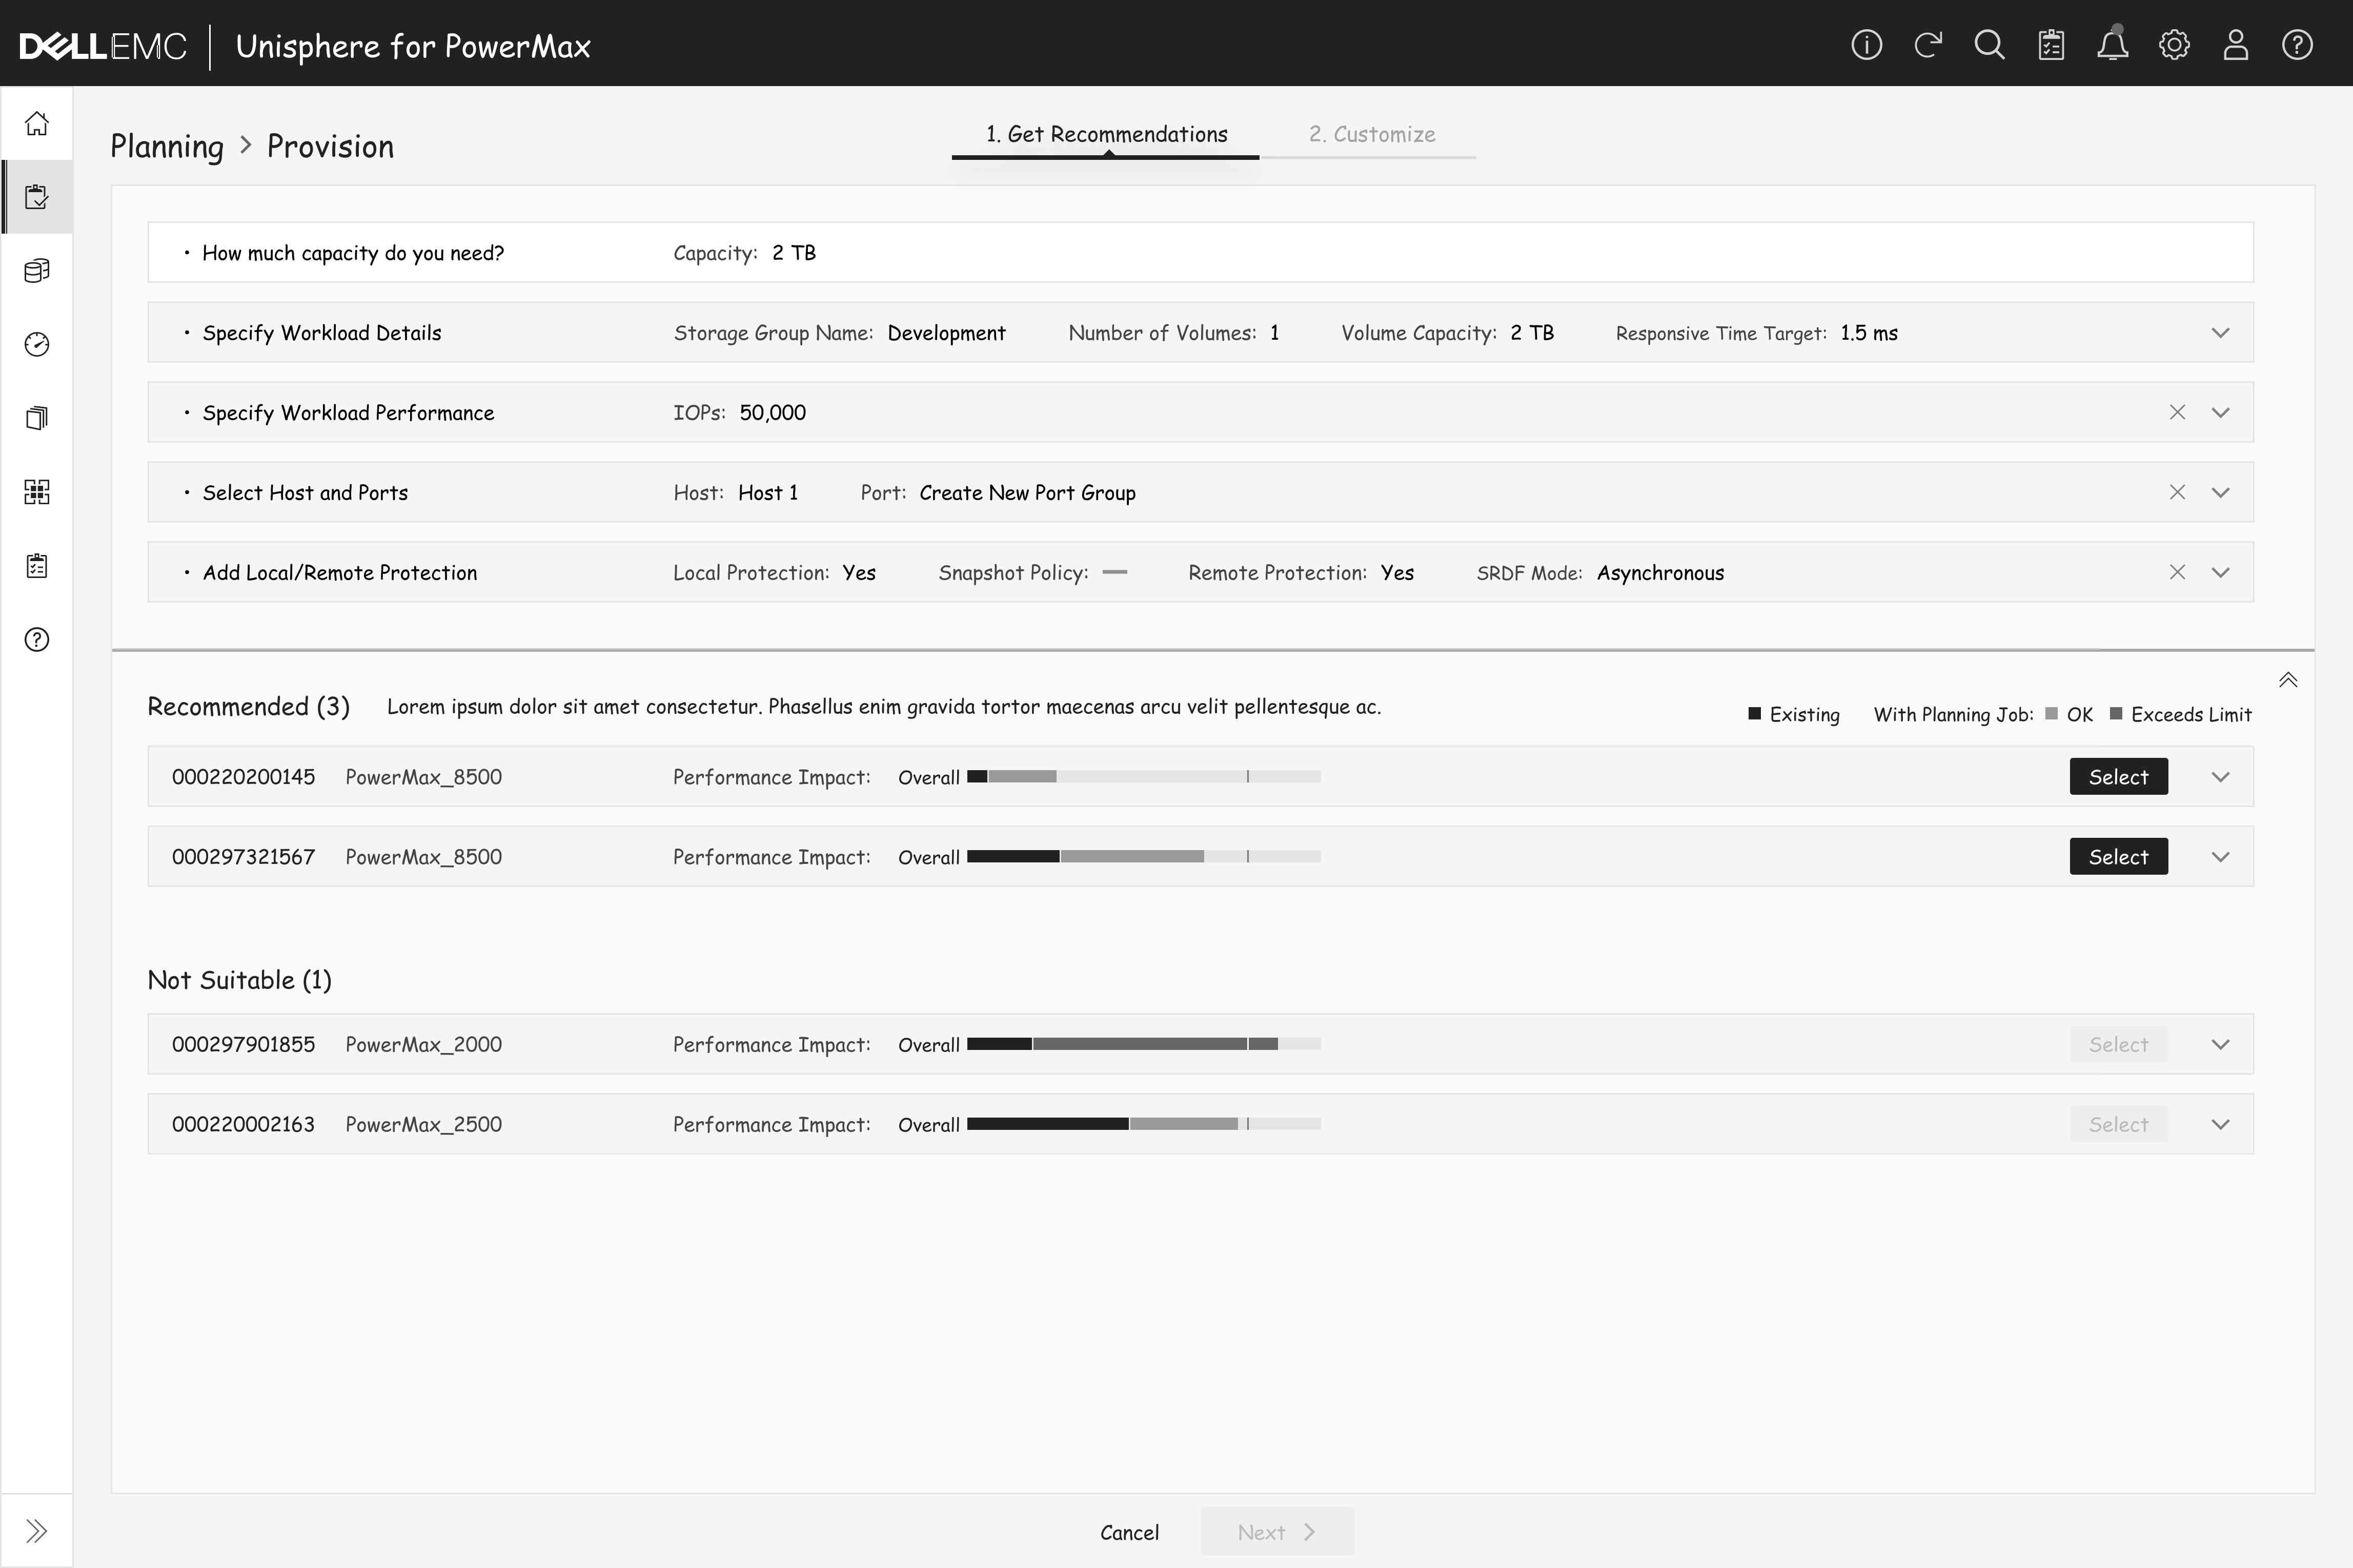Image resolution: width=2353 pixels, height=1568 pixels.
Task: Open the settings gear icon
Action: (2174, 45)
